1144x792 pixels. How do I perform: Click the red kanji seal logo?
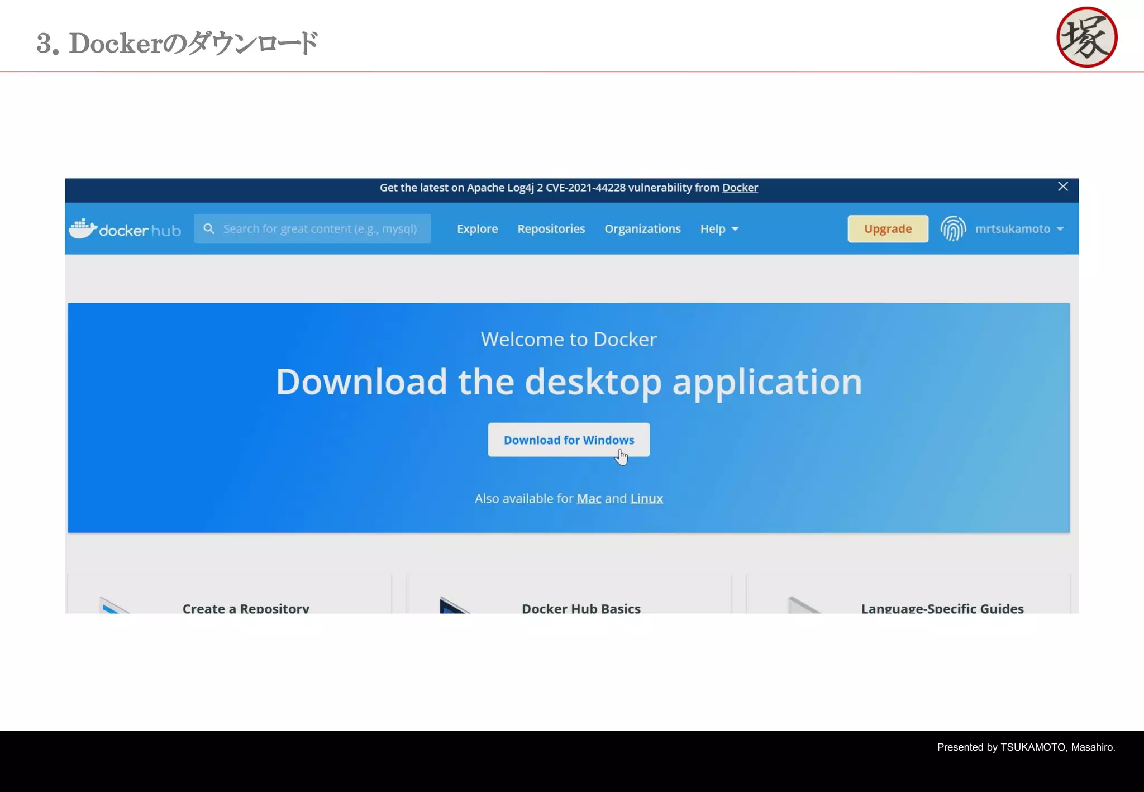pyautogui.click(x=1086, y=37)
